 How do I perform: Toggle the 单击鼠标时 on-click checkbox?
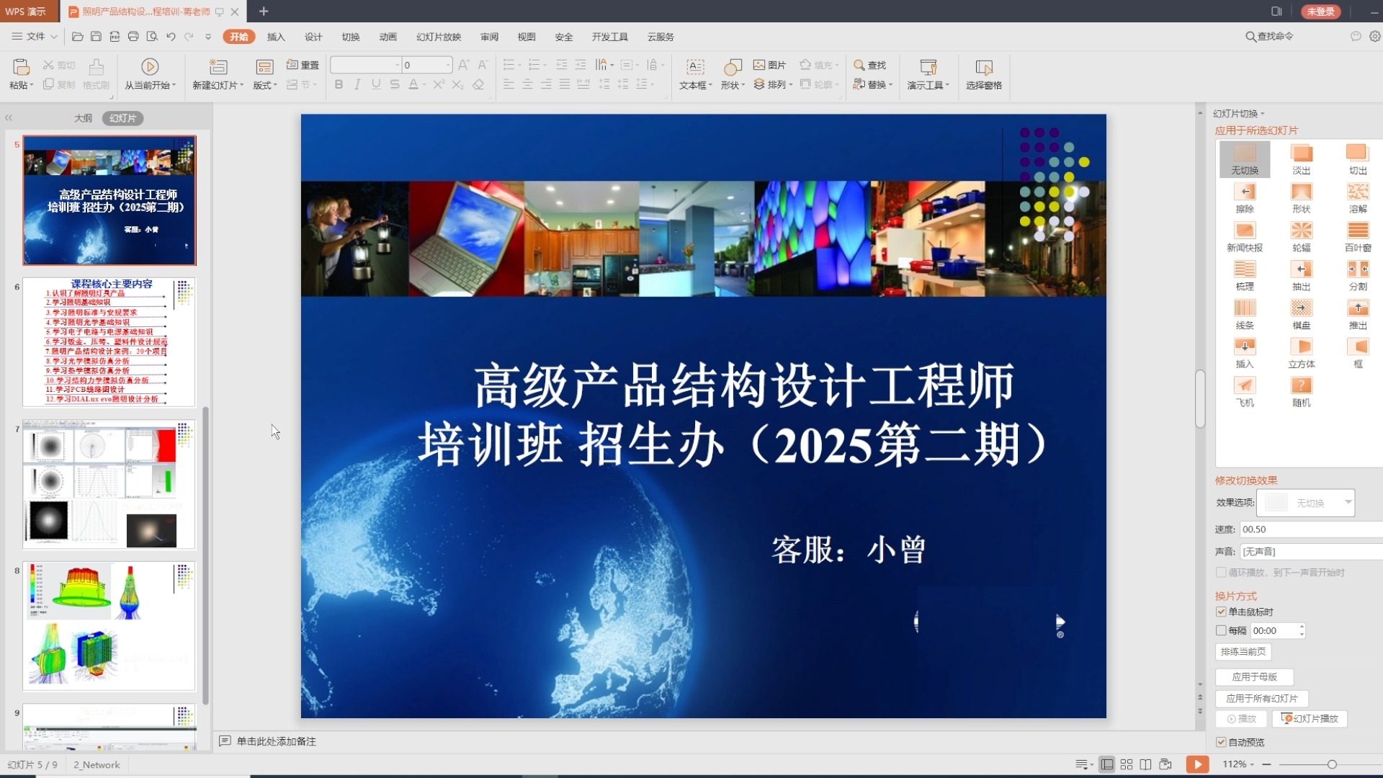coord(1221,612)
